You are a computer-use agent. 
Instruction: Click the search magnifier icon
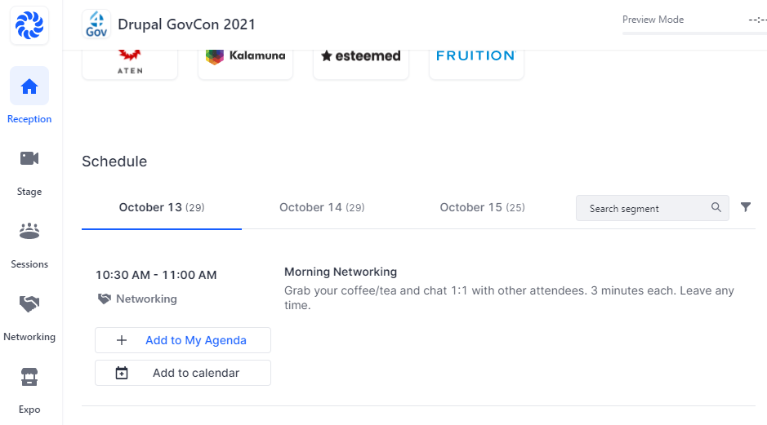716,207
